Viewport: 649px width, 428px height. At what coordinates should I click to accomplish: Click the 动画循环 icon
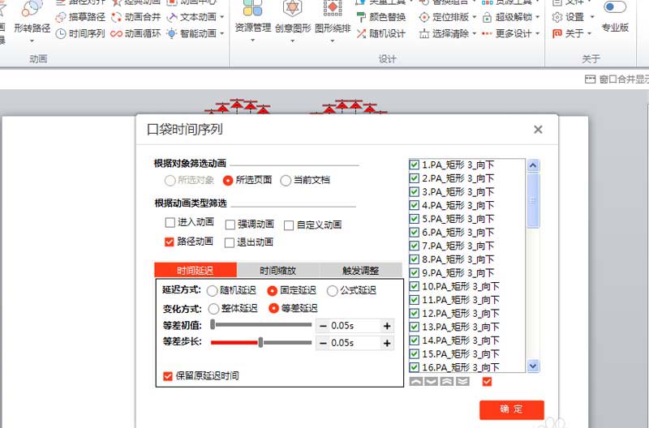[x=116, y=33]
